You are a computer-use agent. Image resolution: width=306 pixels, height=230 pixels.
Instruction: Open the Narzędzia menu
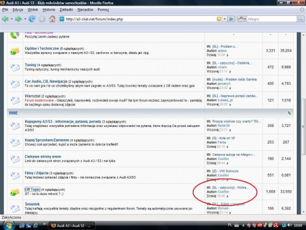tap(85, 10)
